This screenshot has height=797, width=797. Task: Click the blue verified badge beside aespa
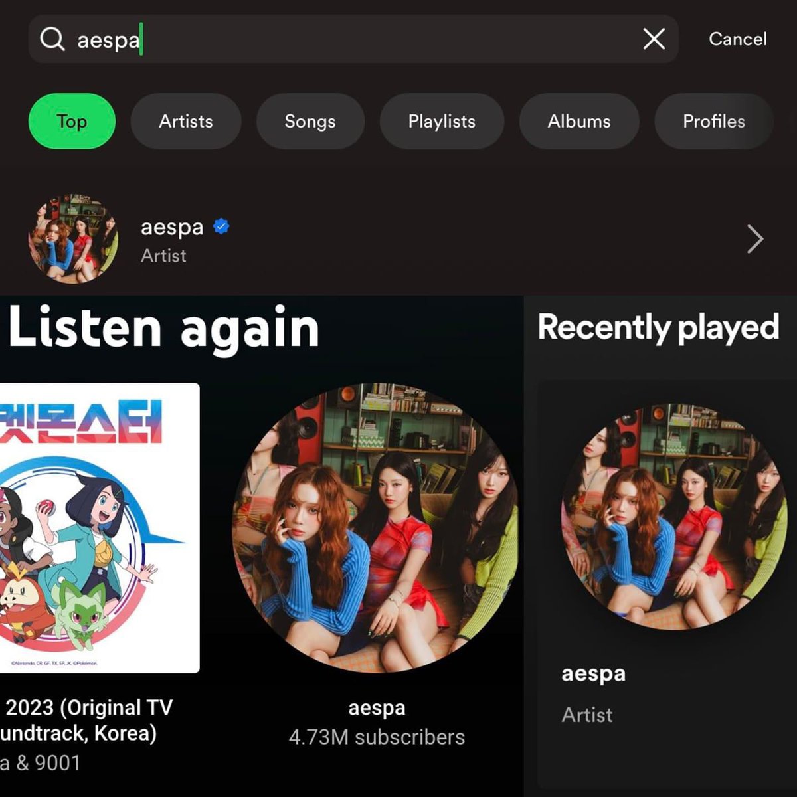tap(221, 227)
